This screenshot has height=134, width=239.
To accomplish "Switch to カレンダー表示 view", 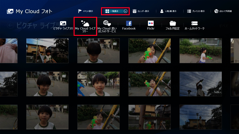I will pos(141,11).
